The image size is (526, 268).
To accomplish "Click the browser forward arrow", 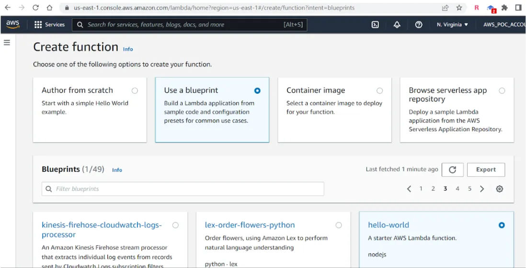I will 22,8.
